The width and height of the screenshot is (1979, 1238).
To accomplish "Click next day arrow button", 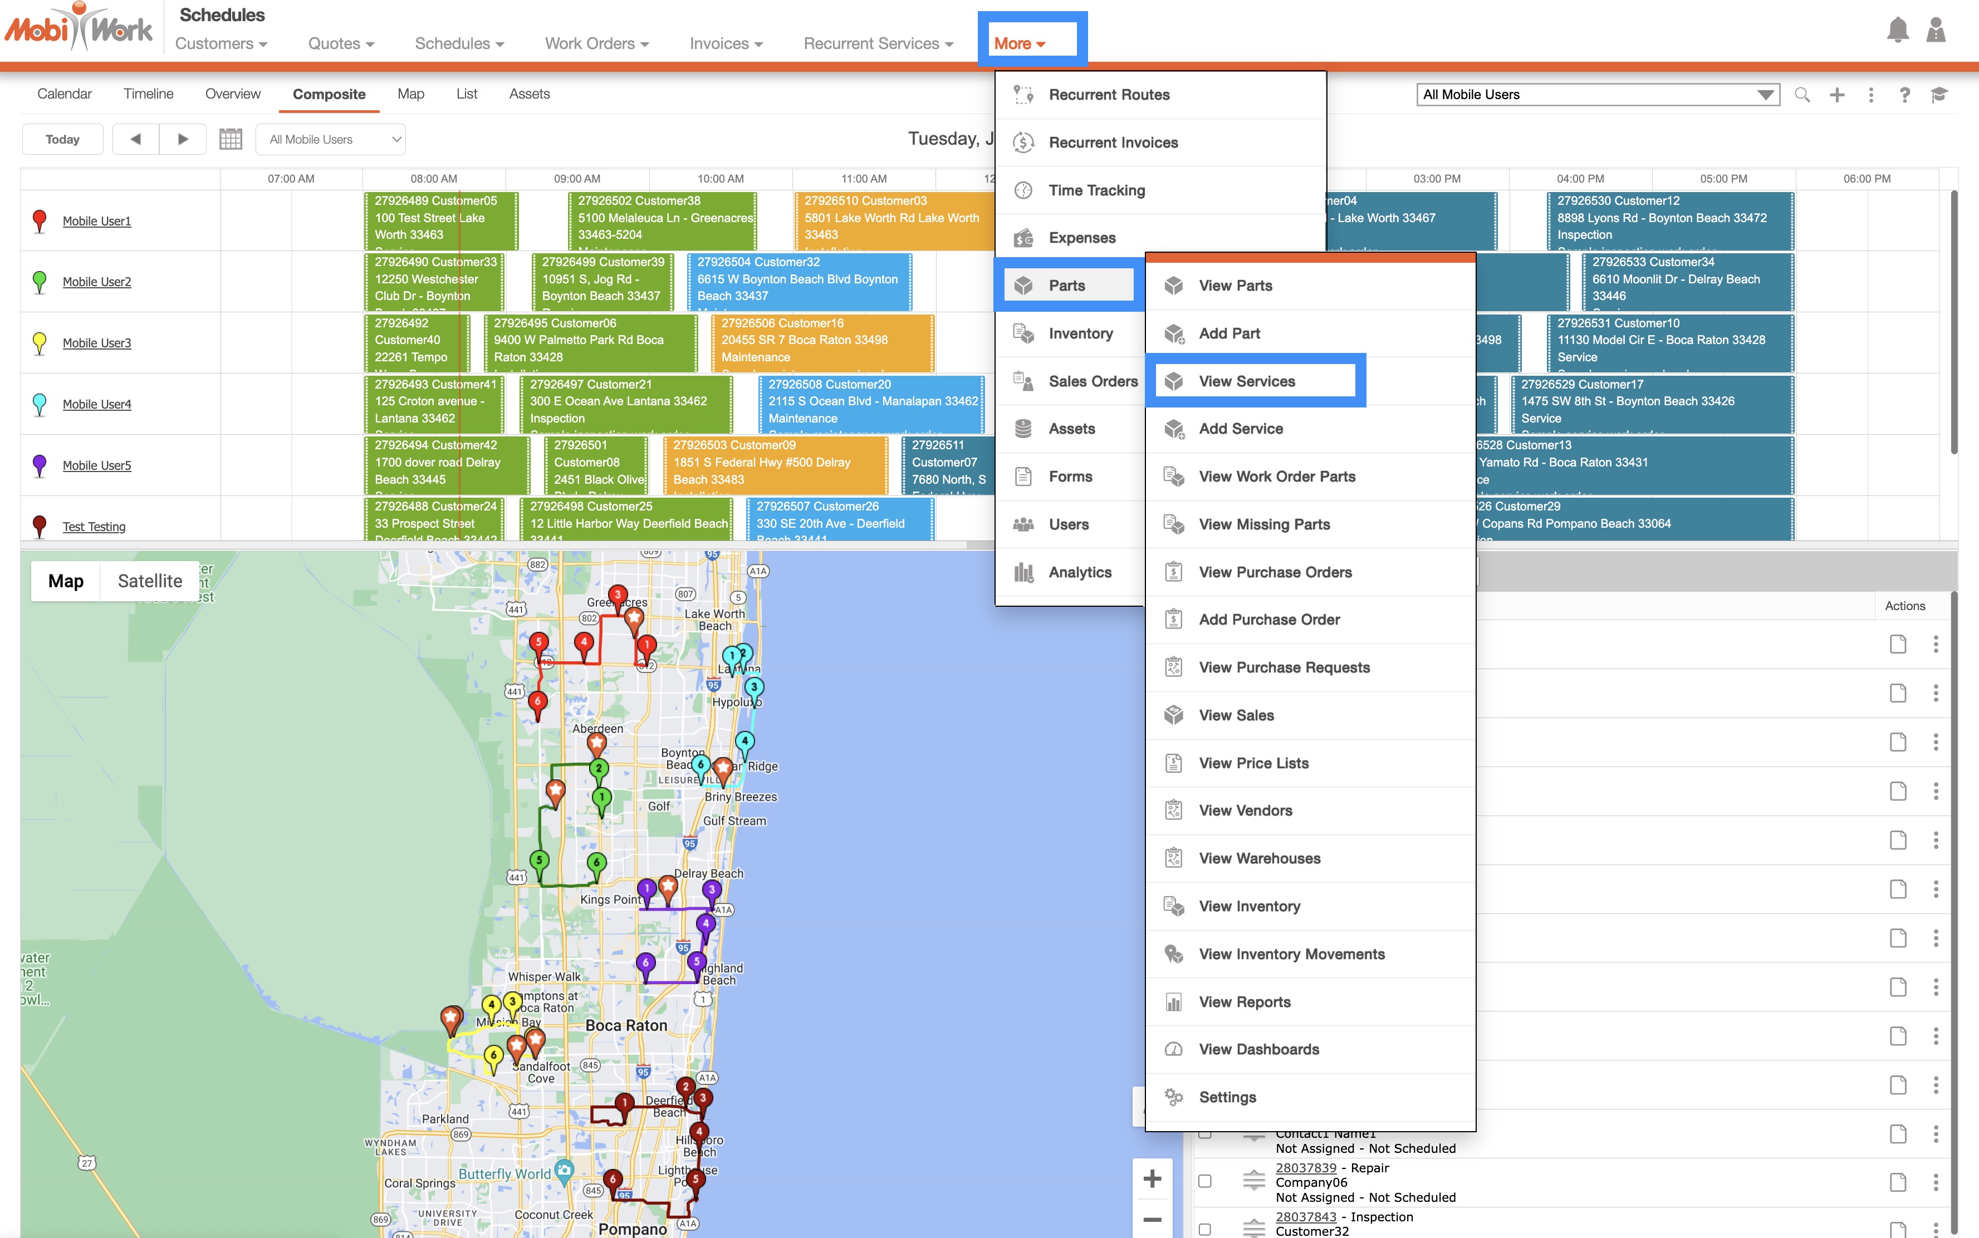I will point(183,139).
